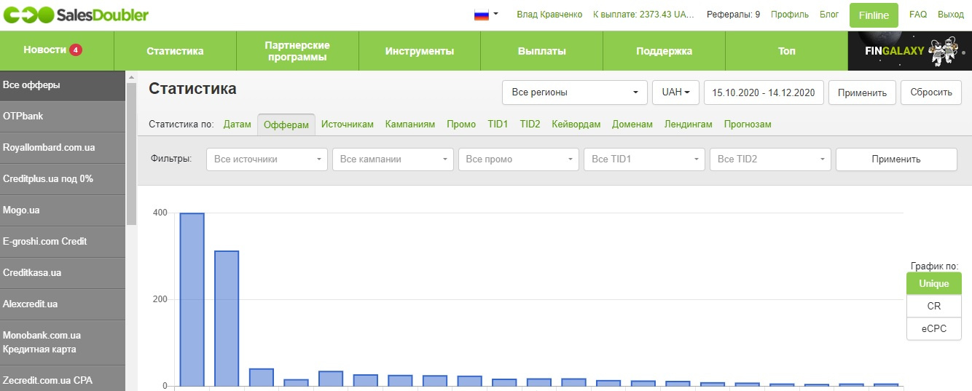The width and height of the screenshot is (972, 391).
Task: Switch to the Офферам tab
Action: pyautogui.click(x=286, y=125)
